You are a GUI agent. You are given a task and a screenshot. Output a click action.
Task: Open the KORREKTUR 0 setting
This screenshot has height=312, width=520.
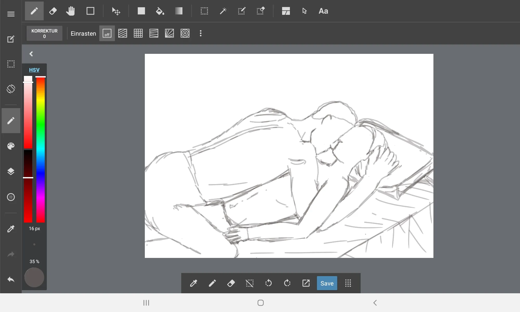pos(44,33)
